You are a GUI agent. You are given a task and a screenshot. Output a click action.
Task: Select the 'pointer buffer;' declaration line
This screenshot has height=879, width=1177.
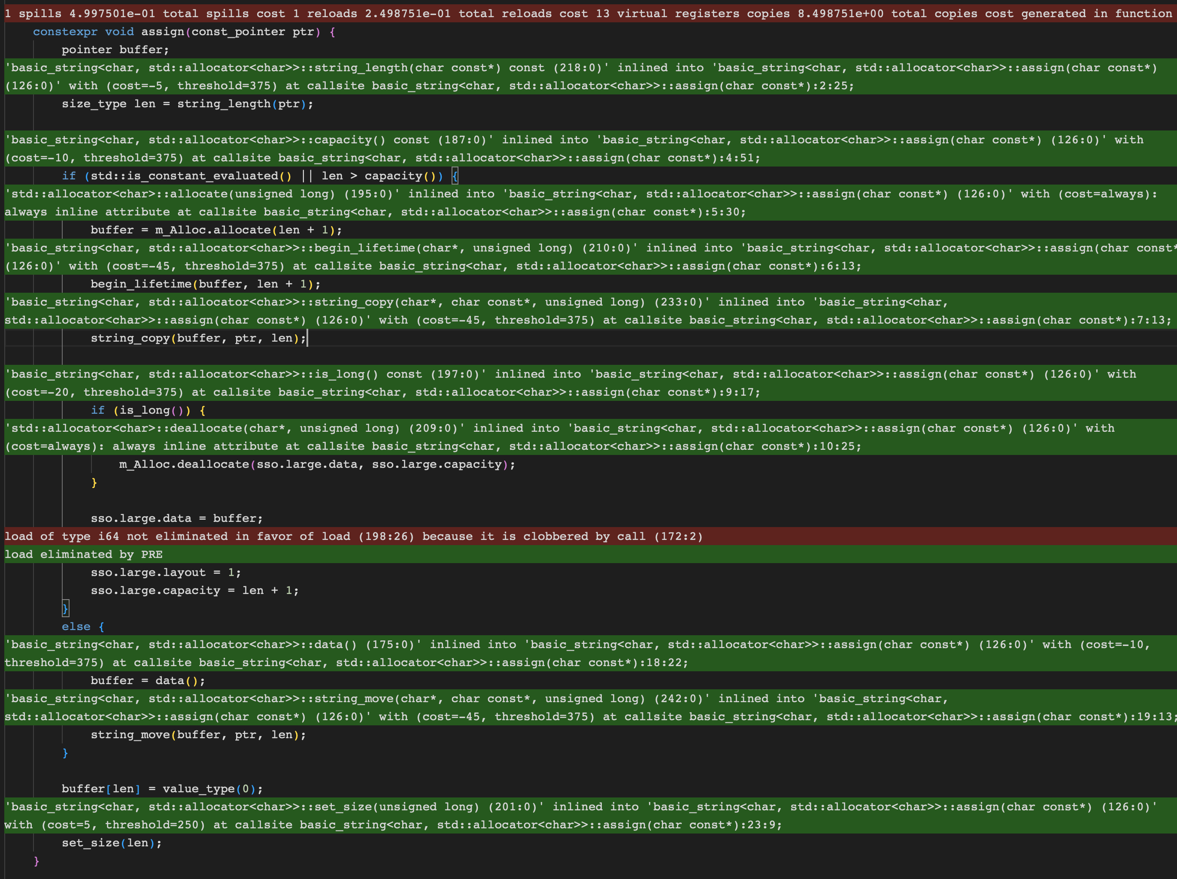click(x=115, y=49)
